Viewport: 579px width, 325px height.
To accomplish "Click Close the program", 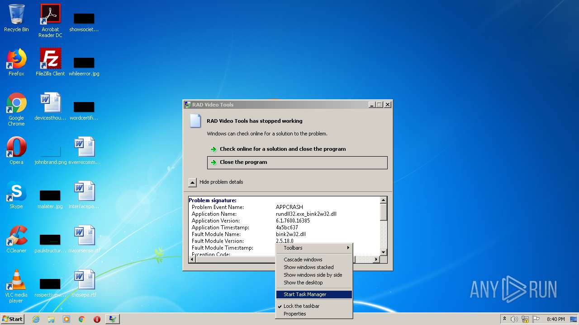I will tap(297, 162).
